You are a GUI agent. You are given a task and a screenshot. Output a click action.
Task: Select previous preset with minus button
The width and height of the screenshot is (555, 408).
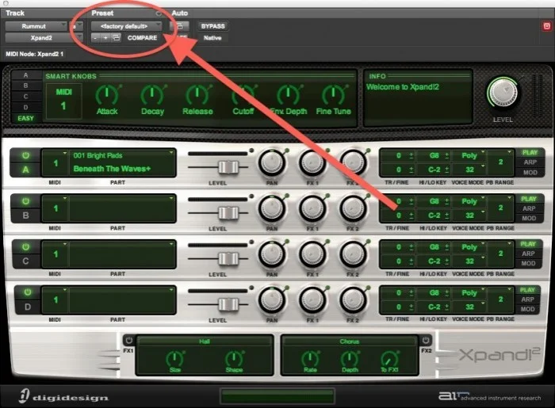96,38
